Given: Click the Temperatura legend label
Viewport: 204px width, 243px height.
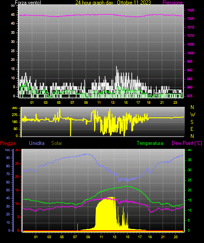Looking at the screenshot, I should coord(150,143).
